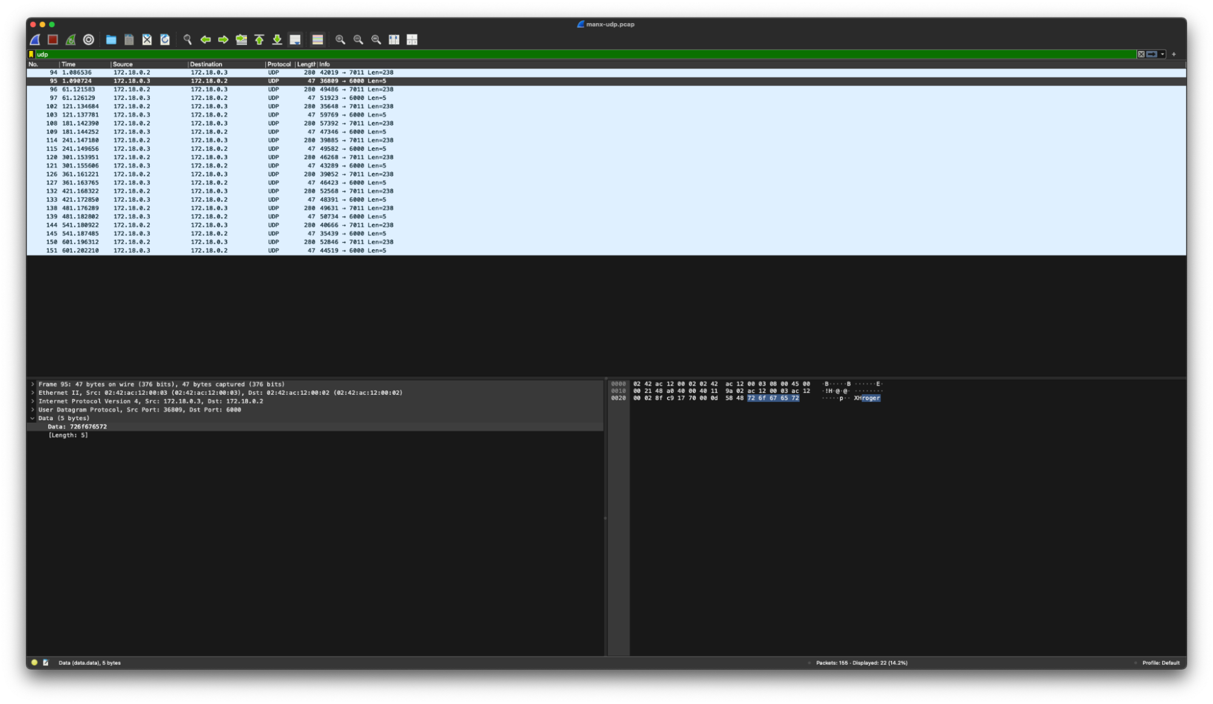This screenshot has height=704, width=1213.
Task: Open the display filter history dropdown
Action: 1163,55
